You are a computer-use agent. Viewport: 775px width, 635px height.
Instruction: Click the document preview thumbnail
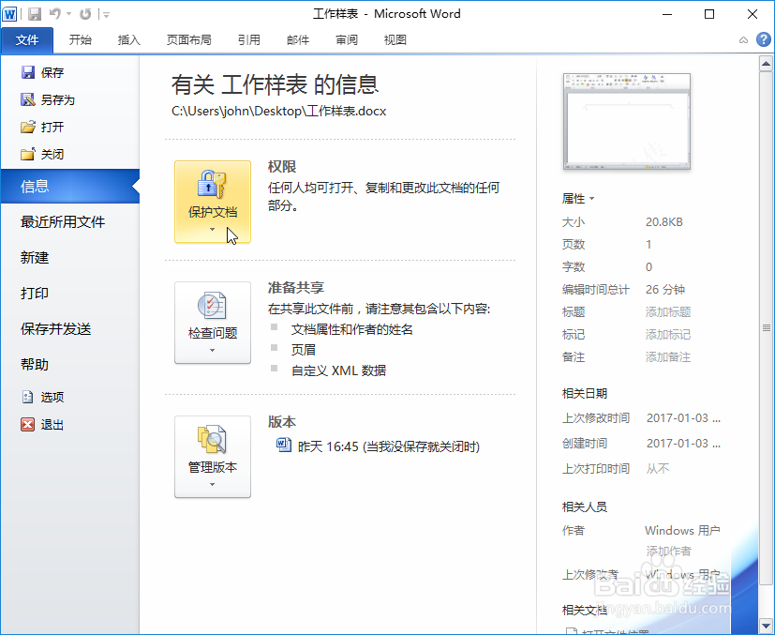(626, 119)
